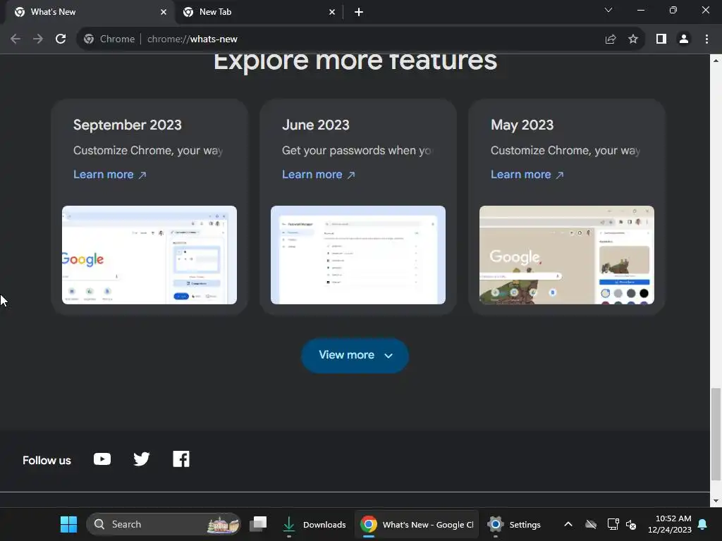Open the Windows Start menu
Viewport: 722px width, 541px height.
tap(68, 524)
